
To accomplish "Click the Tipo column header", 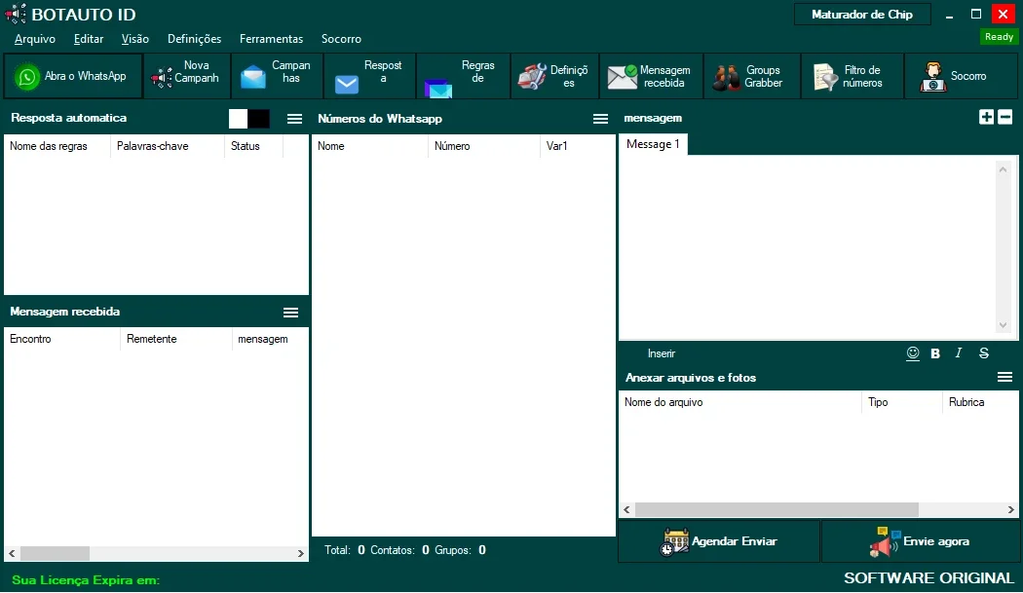I will click(x=901, y=402).
